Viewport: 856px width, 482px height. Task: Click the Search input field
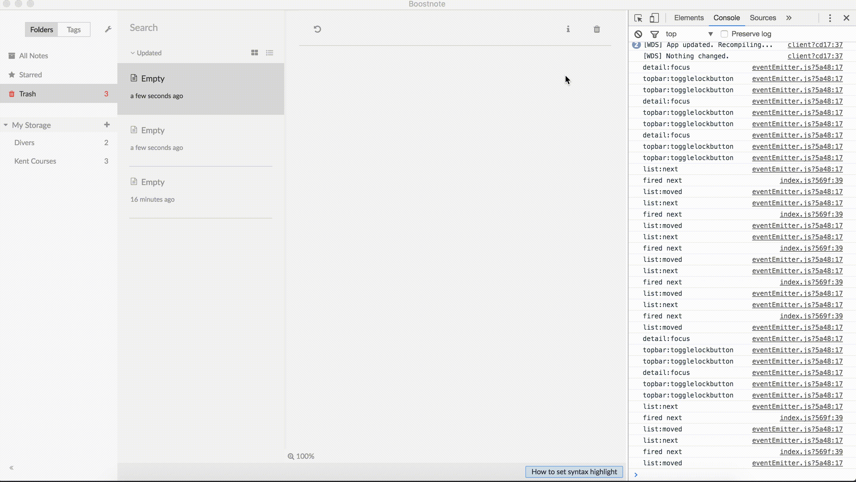tap(199, 28)
